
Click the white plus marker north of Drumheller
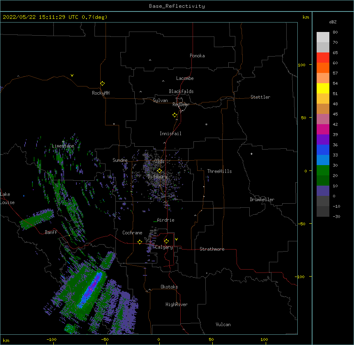251,154
